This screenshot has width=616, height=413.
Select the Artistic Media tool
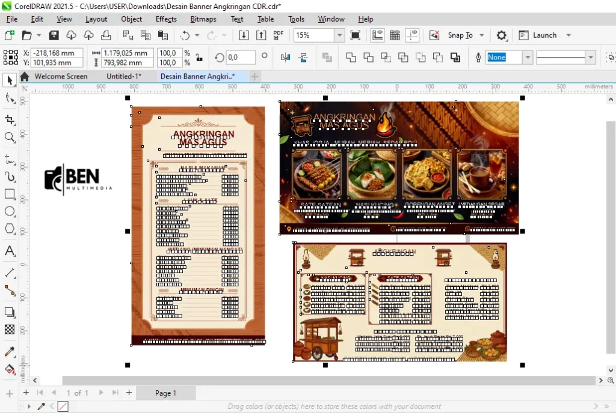click(x=10, y=176)
